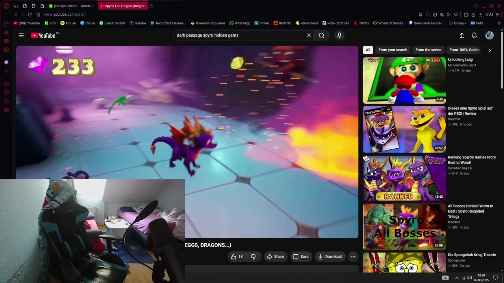This screenshot has height=283, width=504.
Task: Open a new browser tab
Action: (151, 6)
